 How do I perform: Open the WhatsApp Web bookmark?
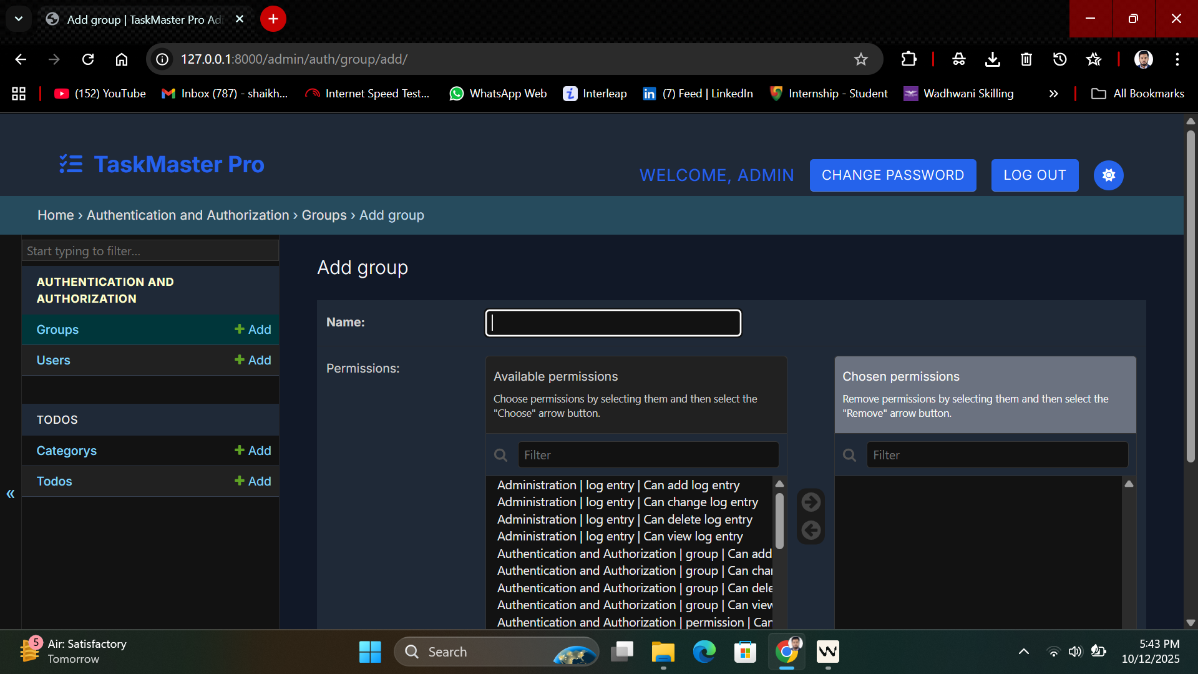498,94
